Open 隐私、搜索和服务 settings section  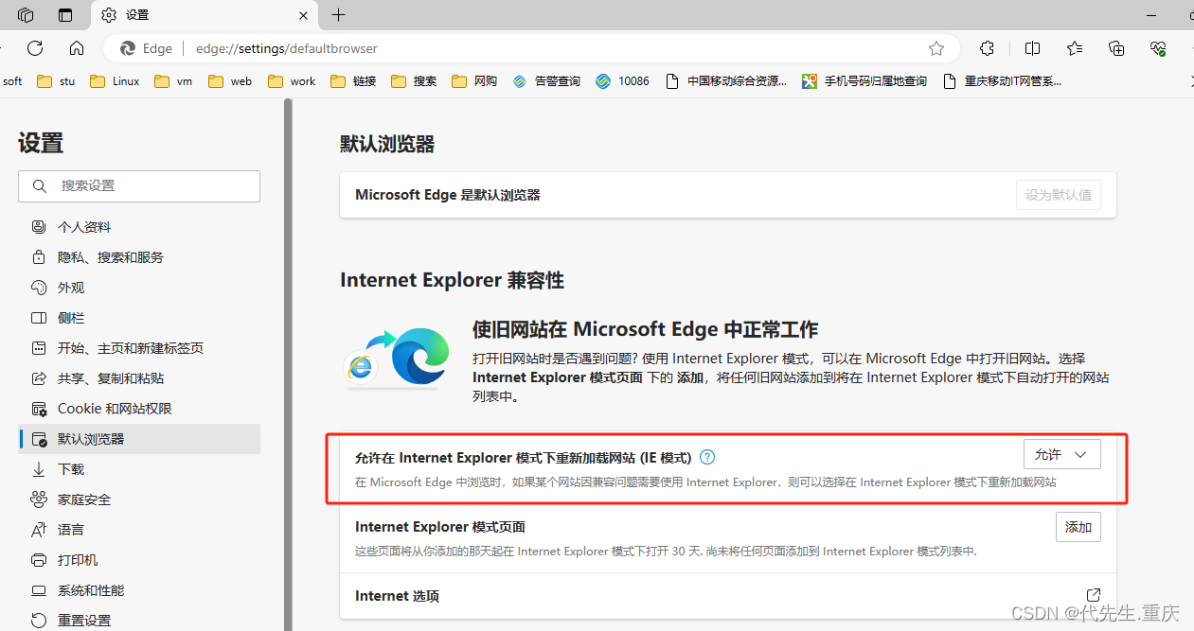pos(139,257)
